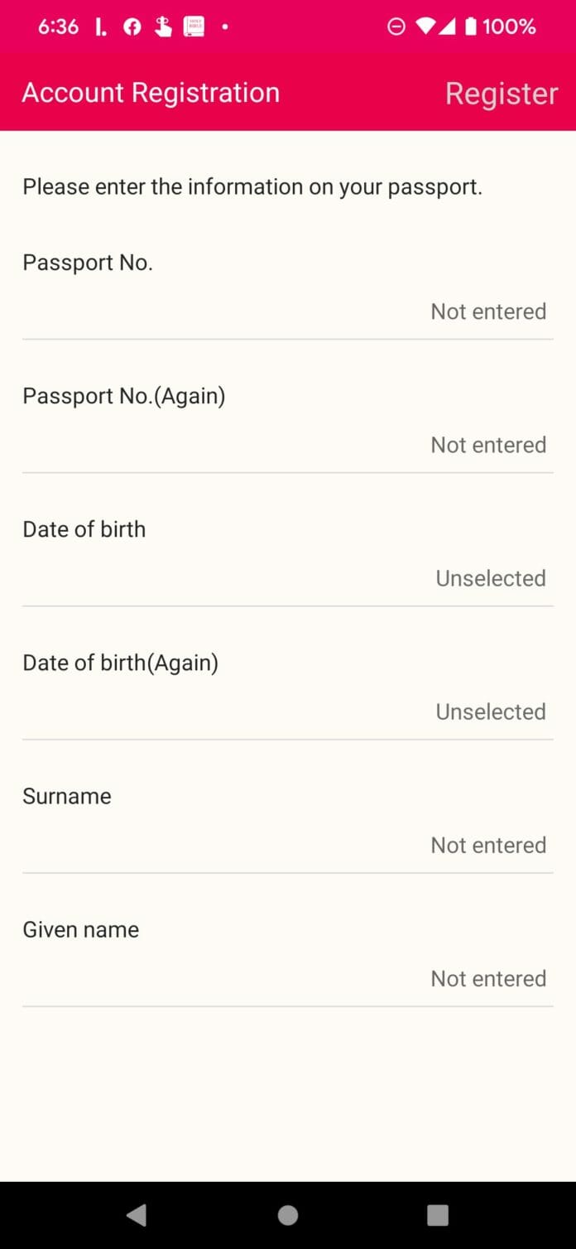
Task: Tap the clock showing 6:36
Action: pyautogui.click(x=58, y=26)
